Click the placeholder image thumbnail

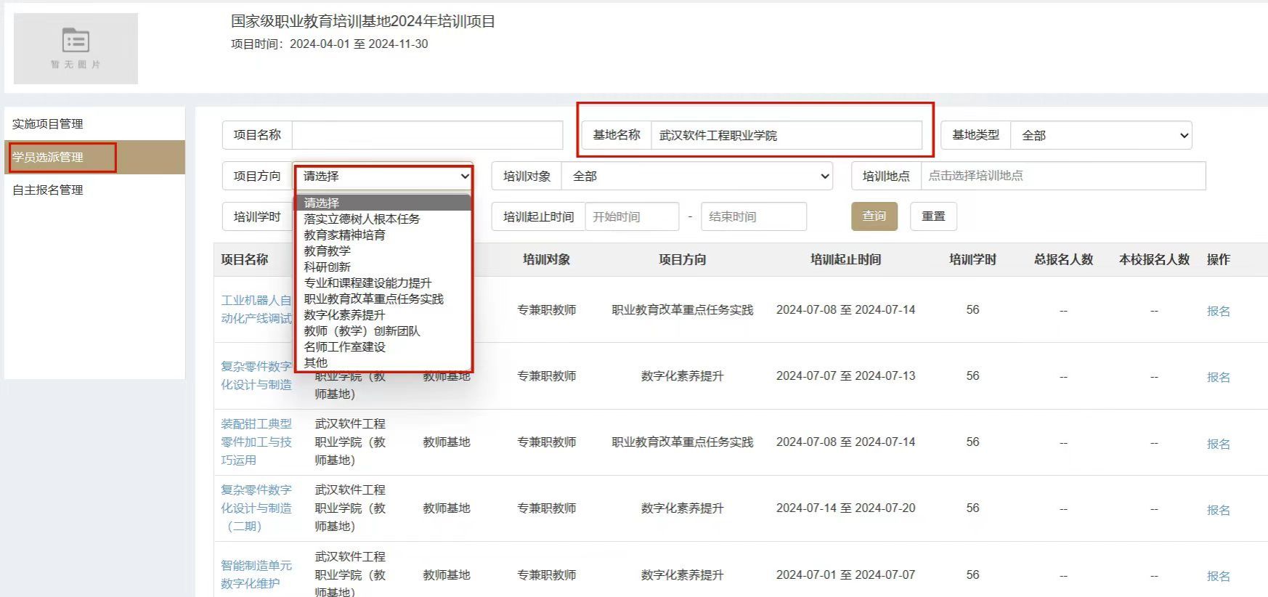(76, 49)
